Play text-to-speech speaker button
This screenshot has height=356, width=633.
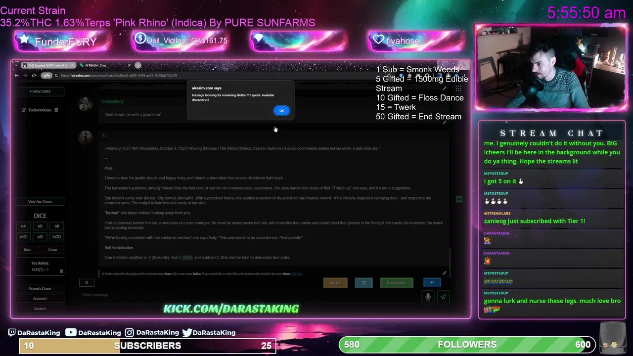pos(432,282)
